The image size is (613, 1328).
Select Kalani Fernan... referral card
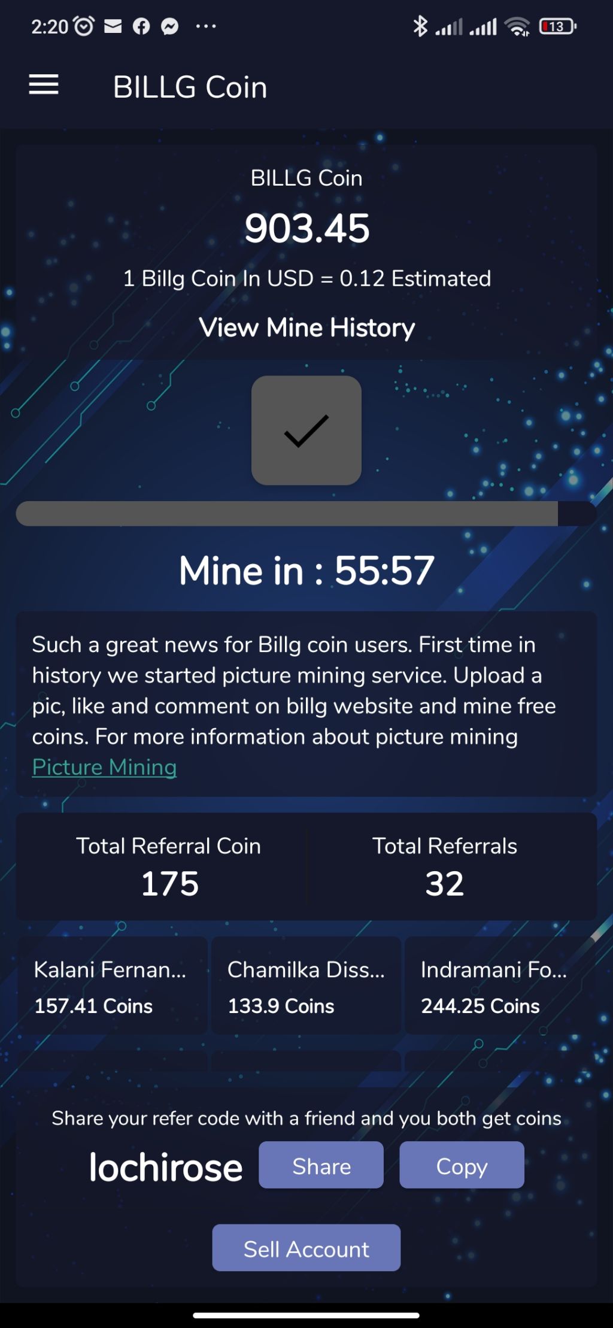(x=112, y=986)
